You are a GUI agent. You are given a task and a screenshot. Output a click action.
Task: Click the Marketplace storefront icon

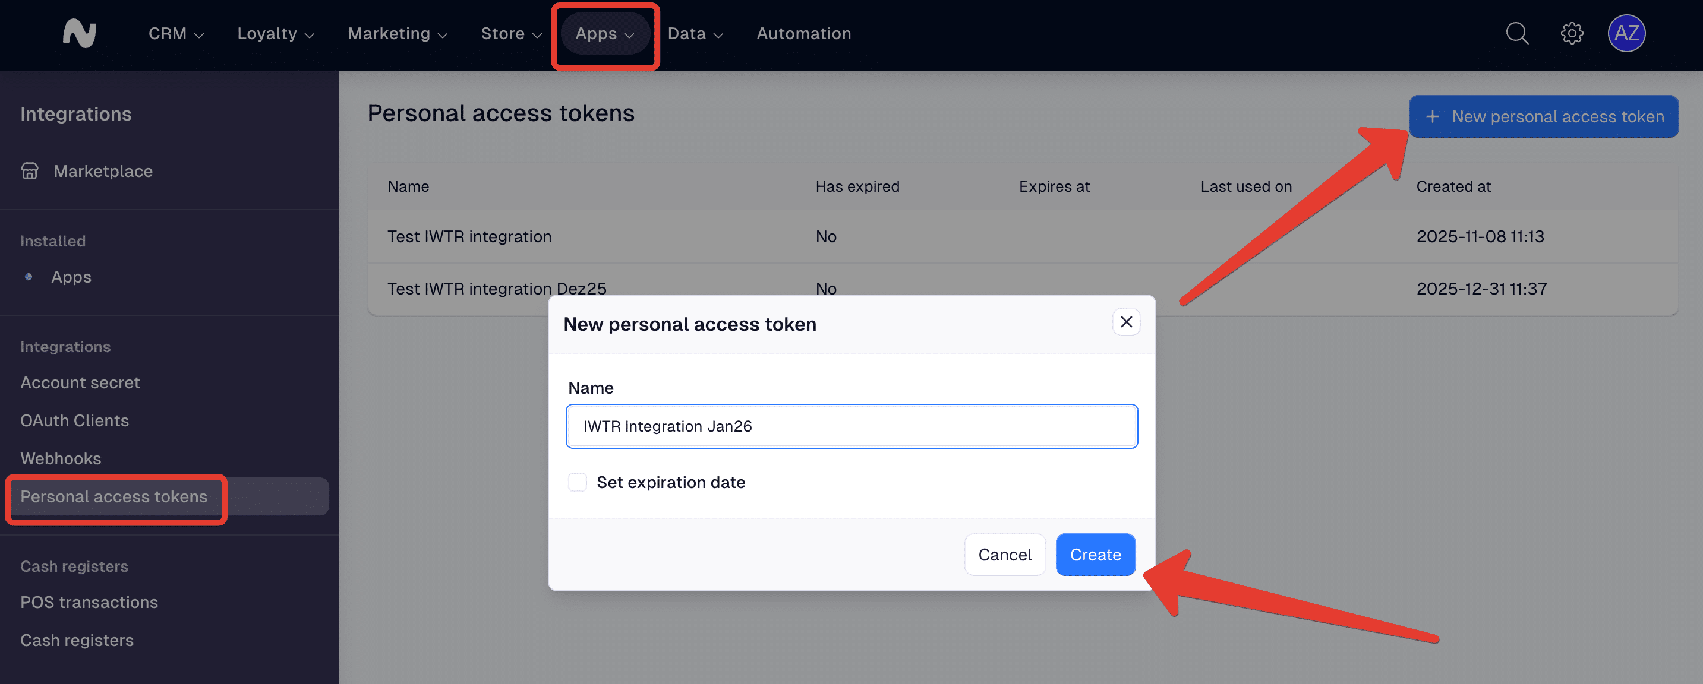coord(30,171)
